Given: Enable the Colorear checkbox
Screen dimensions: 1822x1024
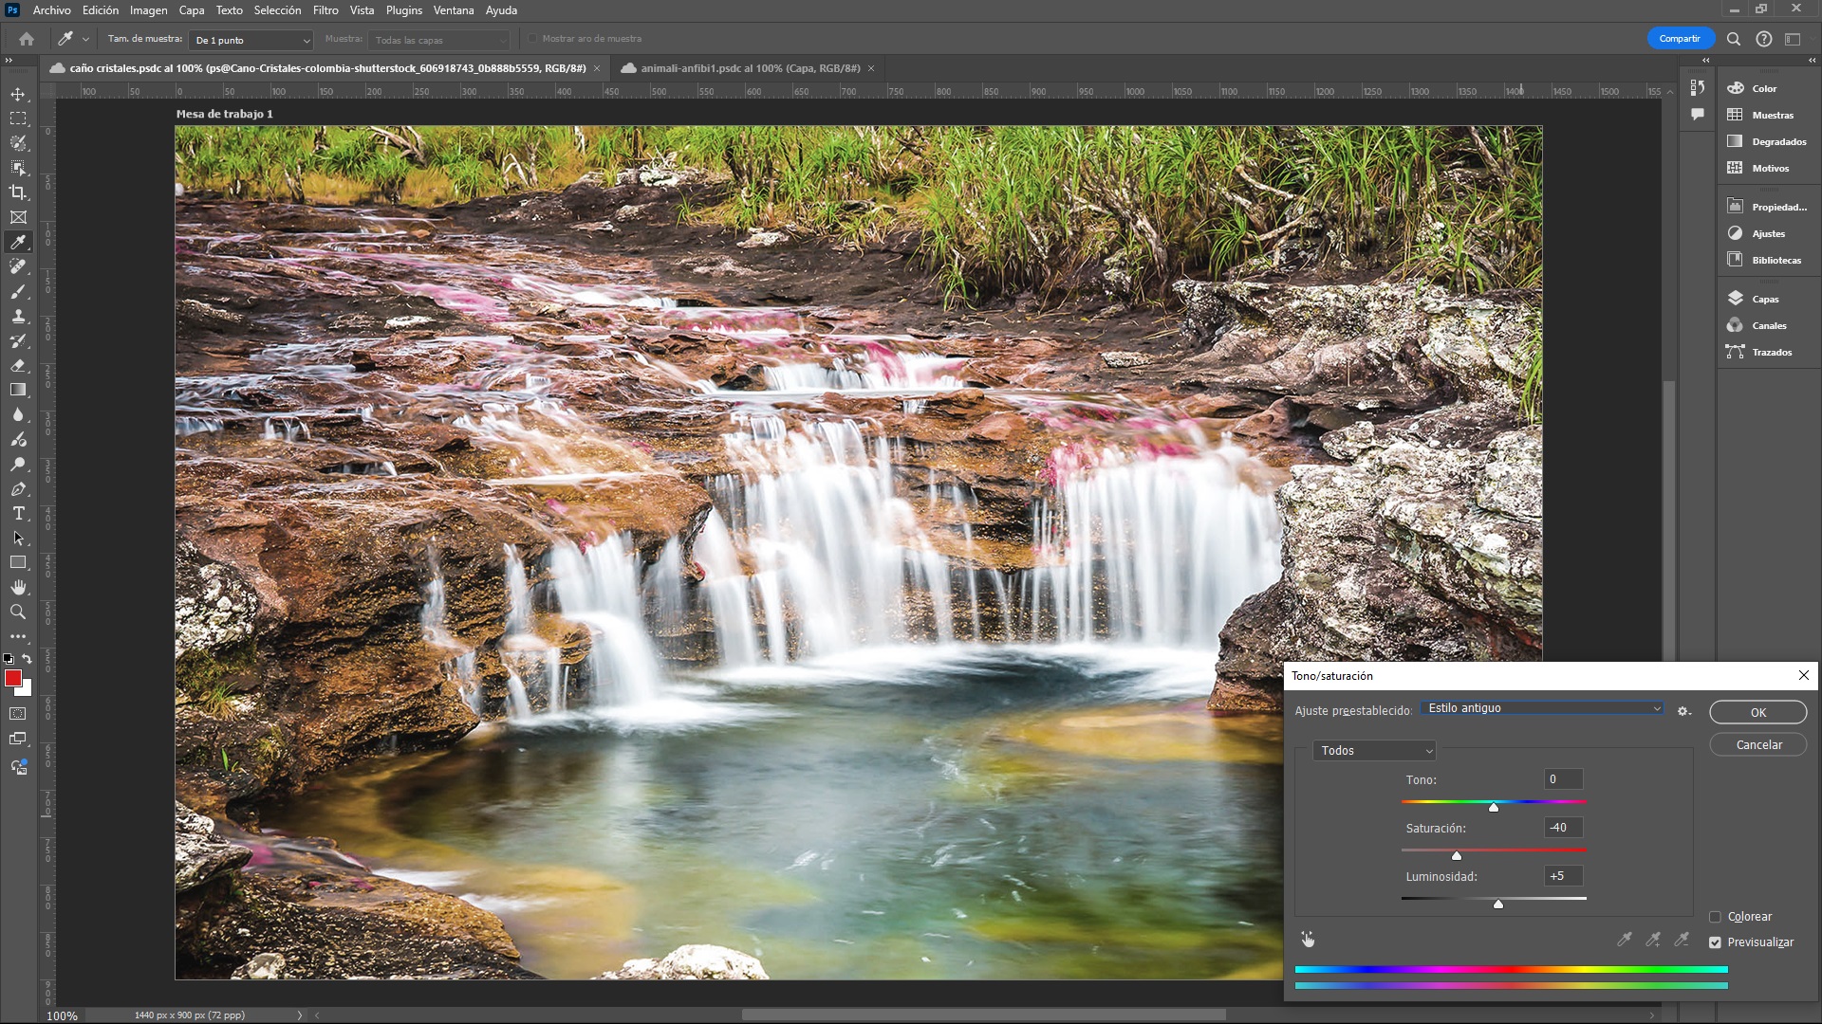Looking at the screenshot, I should (x=1715, y=917).
